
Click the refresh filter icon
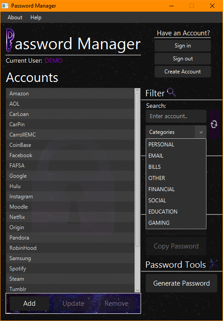point(214,124)
